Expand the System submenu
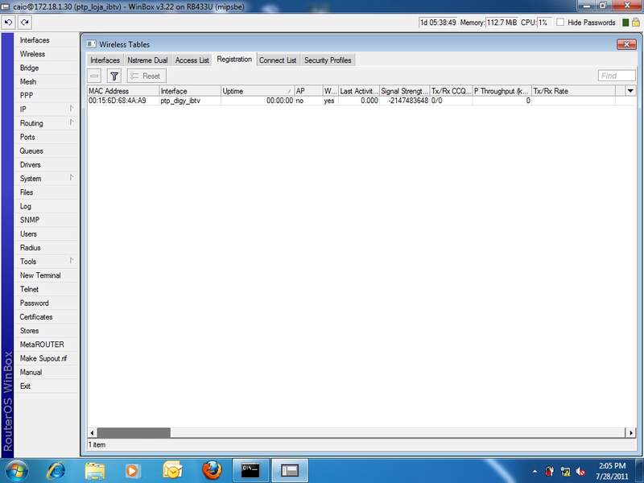Image resolution: width=644 pixels, height=483 pixels. pos(72,178)
